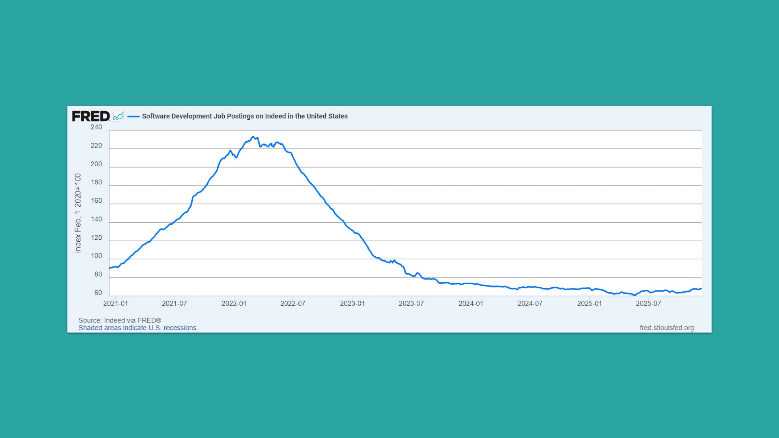Select the Software Development Job Postings legend title
This screenshot has height=438, width=779.
click(245, 116)
